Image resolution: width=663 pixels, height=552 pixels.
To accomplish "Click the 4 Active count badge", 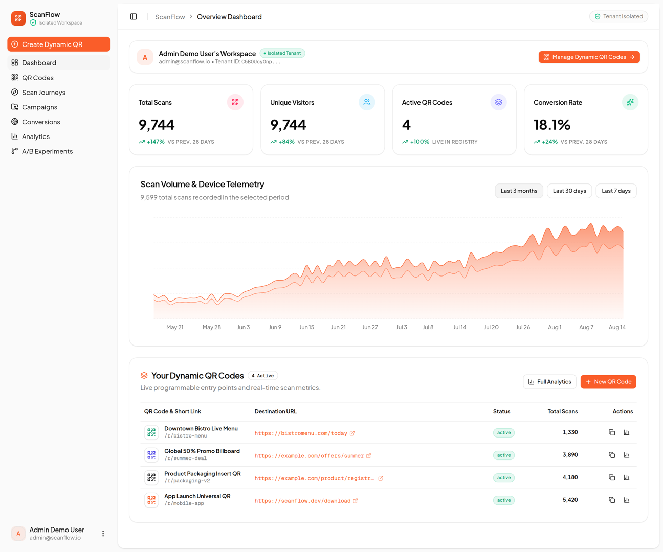I will 262,376.
